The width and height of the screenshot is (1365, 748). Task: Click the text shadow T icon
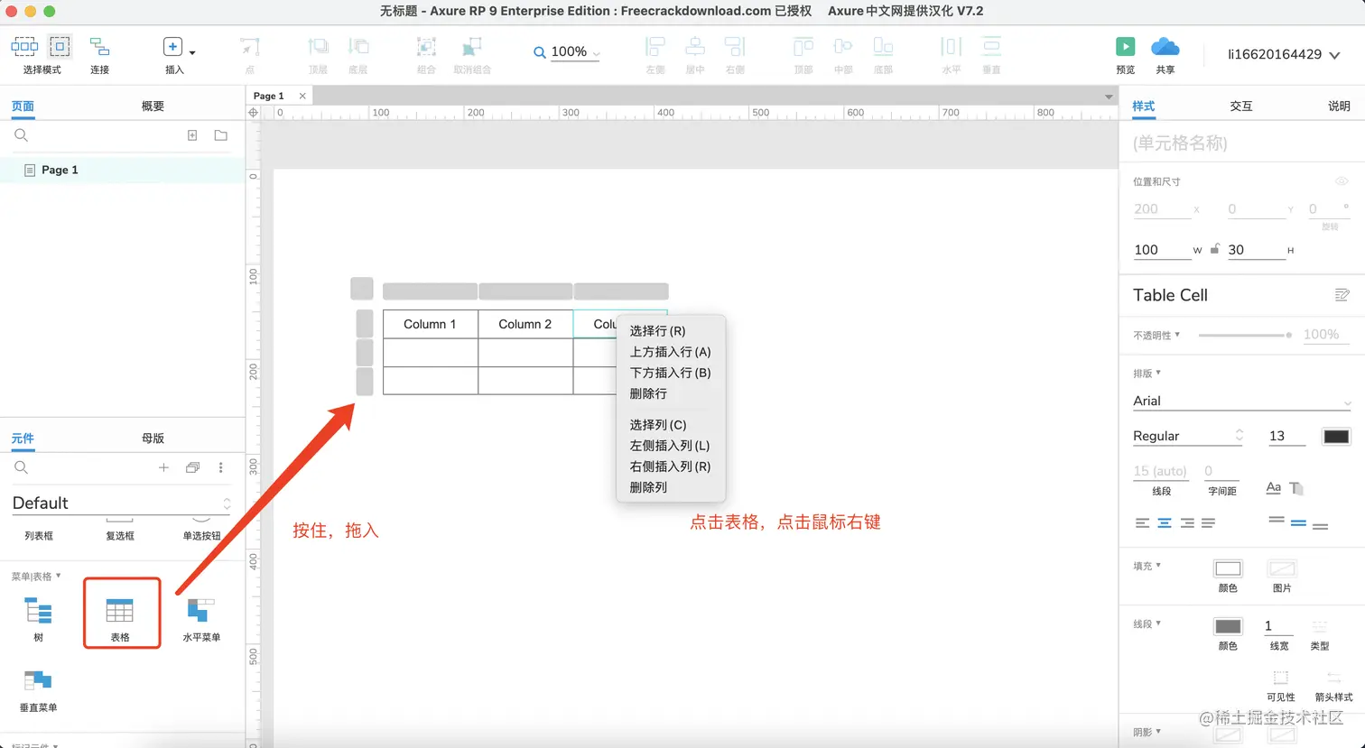coord(1296,488)
